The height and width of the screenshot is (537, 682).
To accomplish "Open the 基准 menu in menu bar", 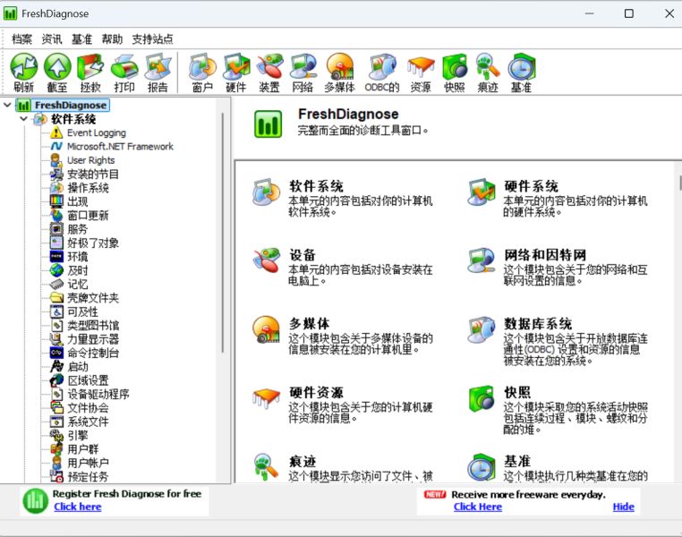I will pyautogui.click(x=81, y=39).
